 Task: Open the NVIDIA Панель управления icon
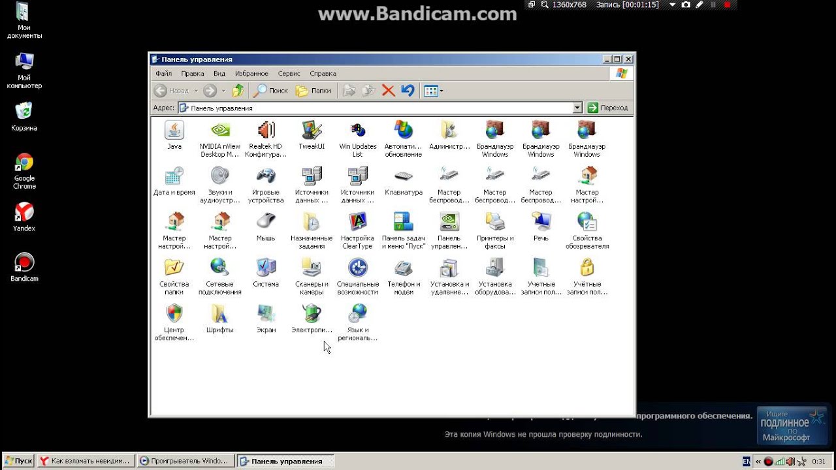(x=449, y=230)
